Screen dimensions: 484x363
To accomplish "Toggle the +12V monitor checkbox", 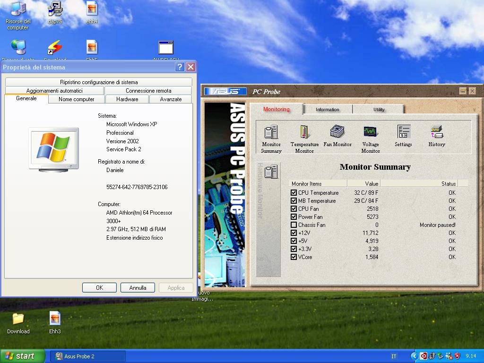I will click(x=294, y=233).
